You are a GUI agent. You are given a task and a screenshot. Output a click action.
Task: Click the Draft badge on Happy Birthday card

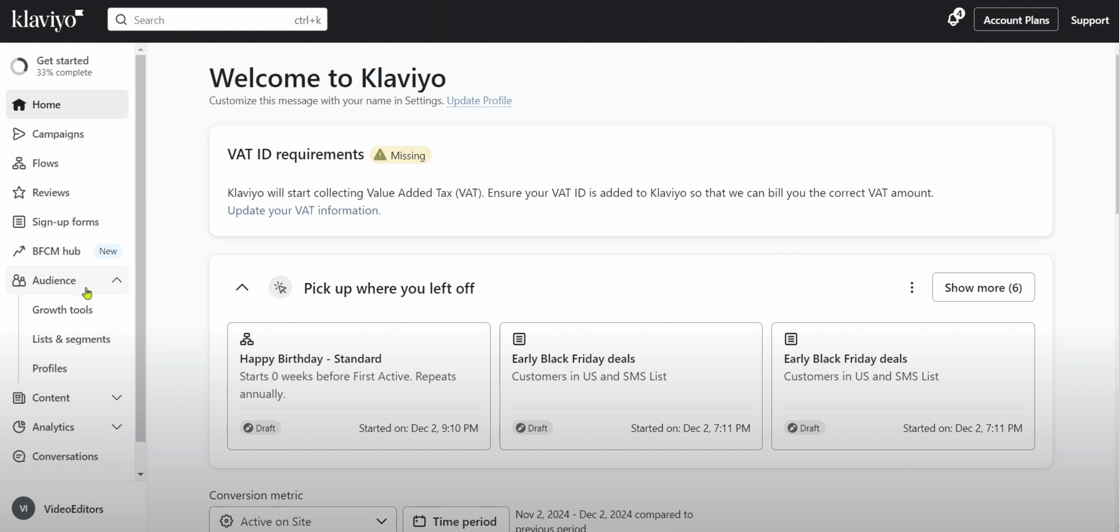(260, 428)
